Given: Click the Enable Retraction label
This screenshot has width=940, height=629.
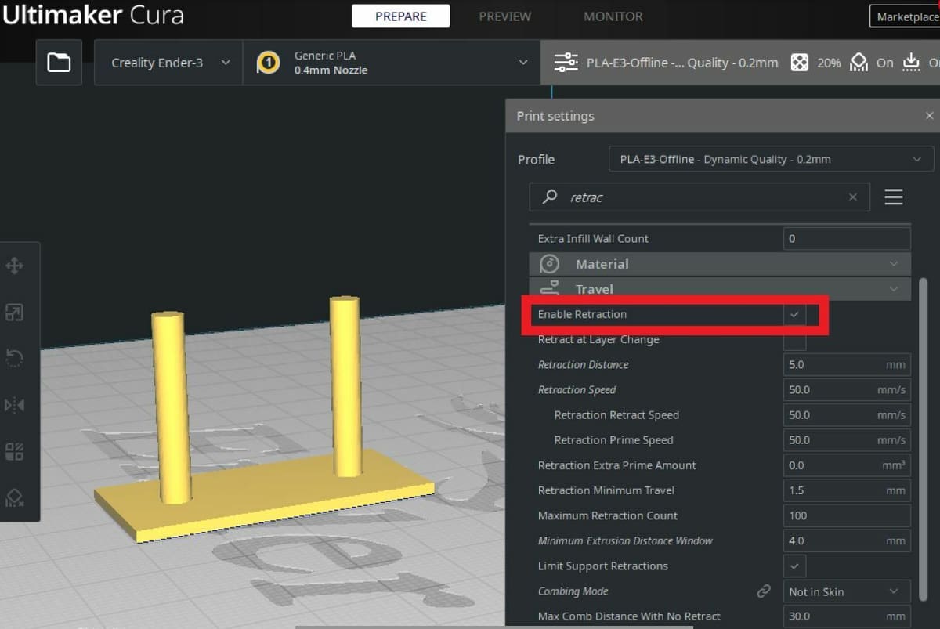Looking at the screenshot, I should click(582, 314).
